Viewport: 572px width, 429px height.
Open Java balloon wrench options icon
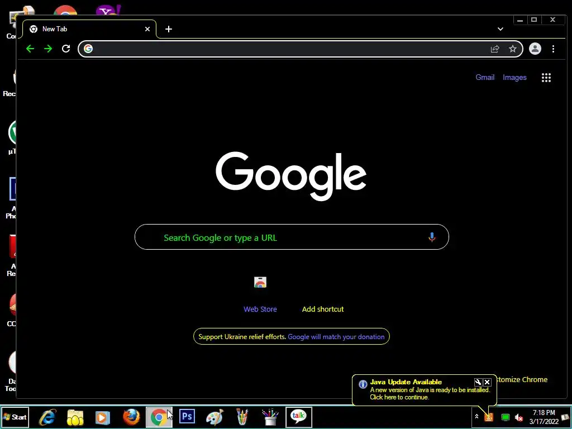(478, 382)
